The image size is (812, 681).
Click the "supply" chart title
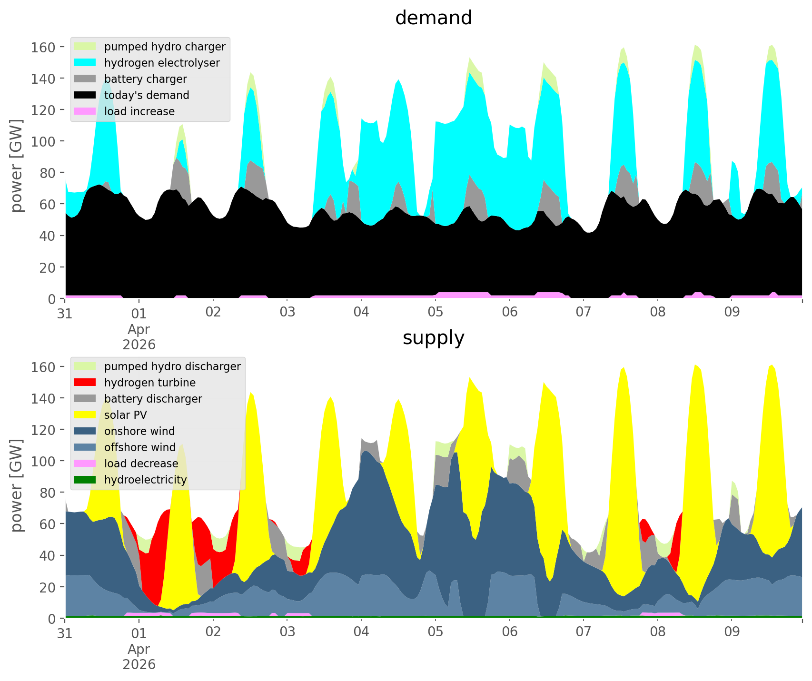pyautogui.click(x=433, y=338)
